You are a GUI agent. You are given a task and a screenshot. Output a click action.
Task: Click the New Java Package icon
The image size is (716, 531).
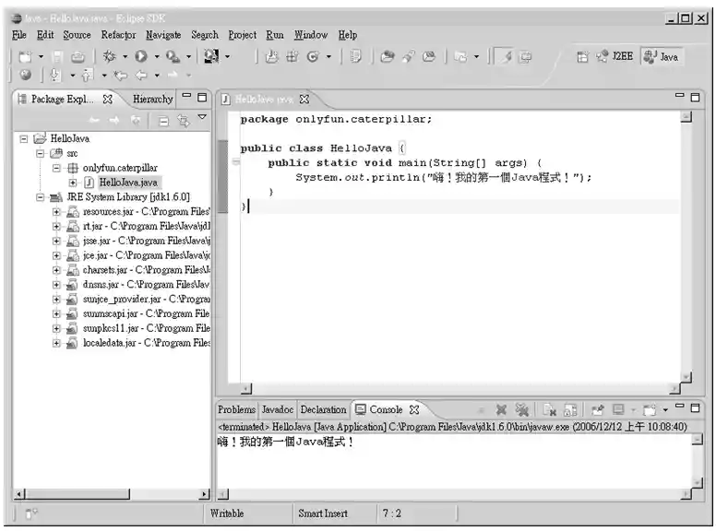click(292, 56)
